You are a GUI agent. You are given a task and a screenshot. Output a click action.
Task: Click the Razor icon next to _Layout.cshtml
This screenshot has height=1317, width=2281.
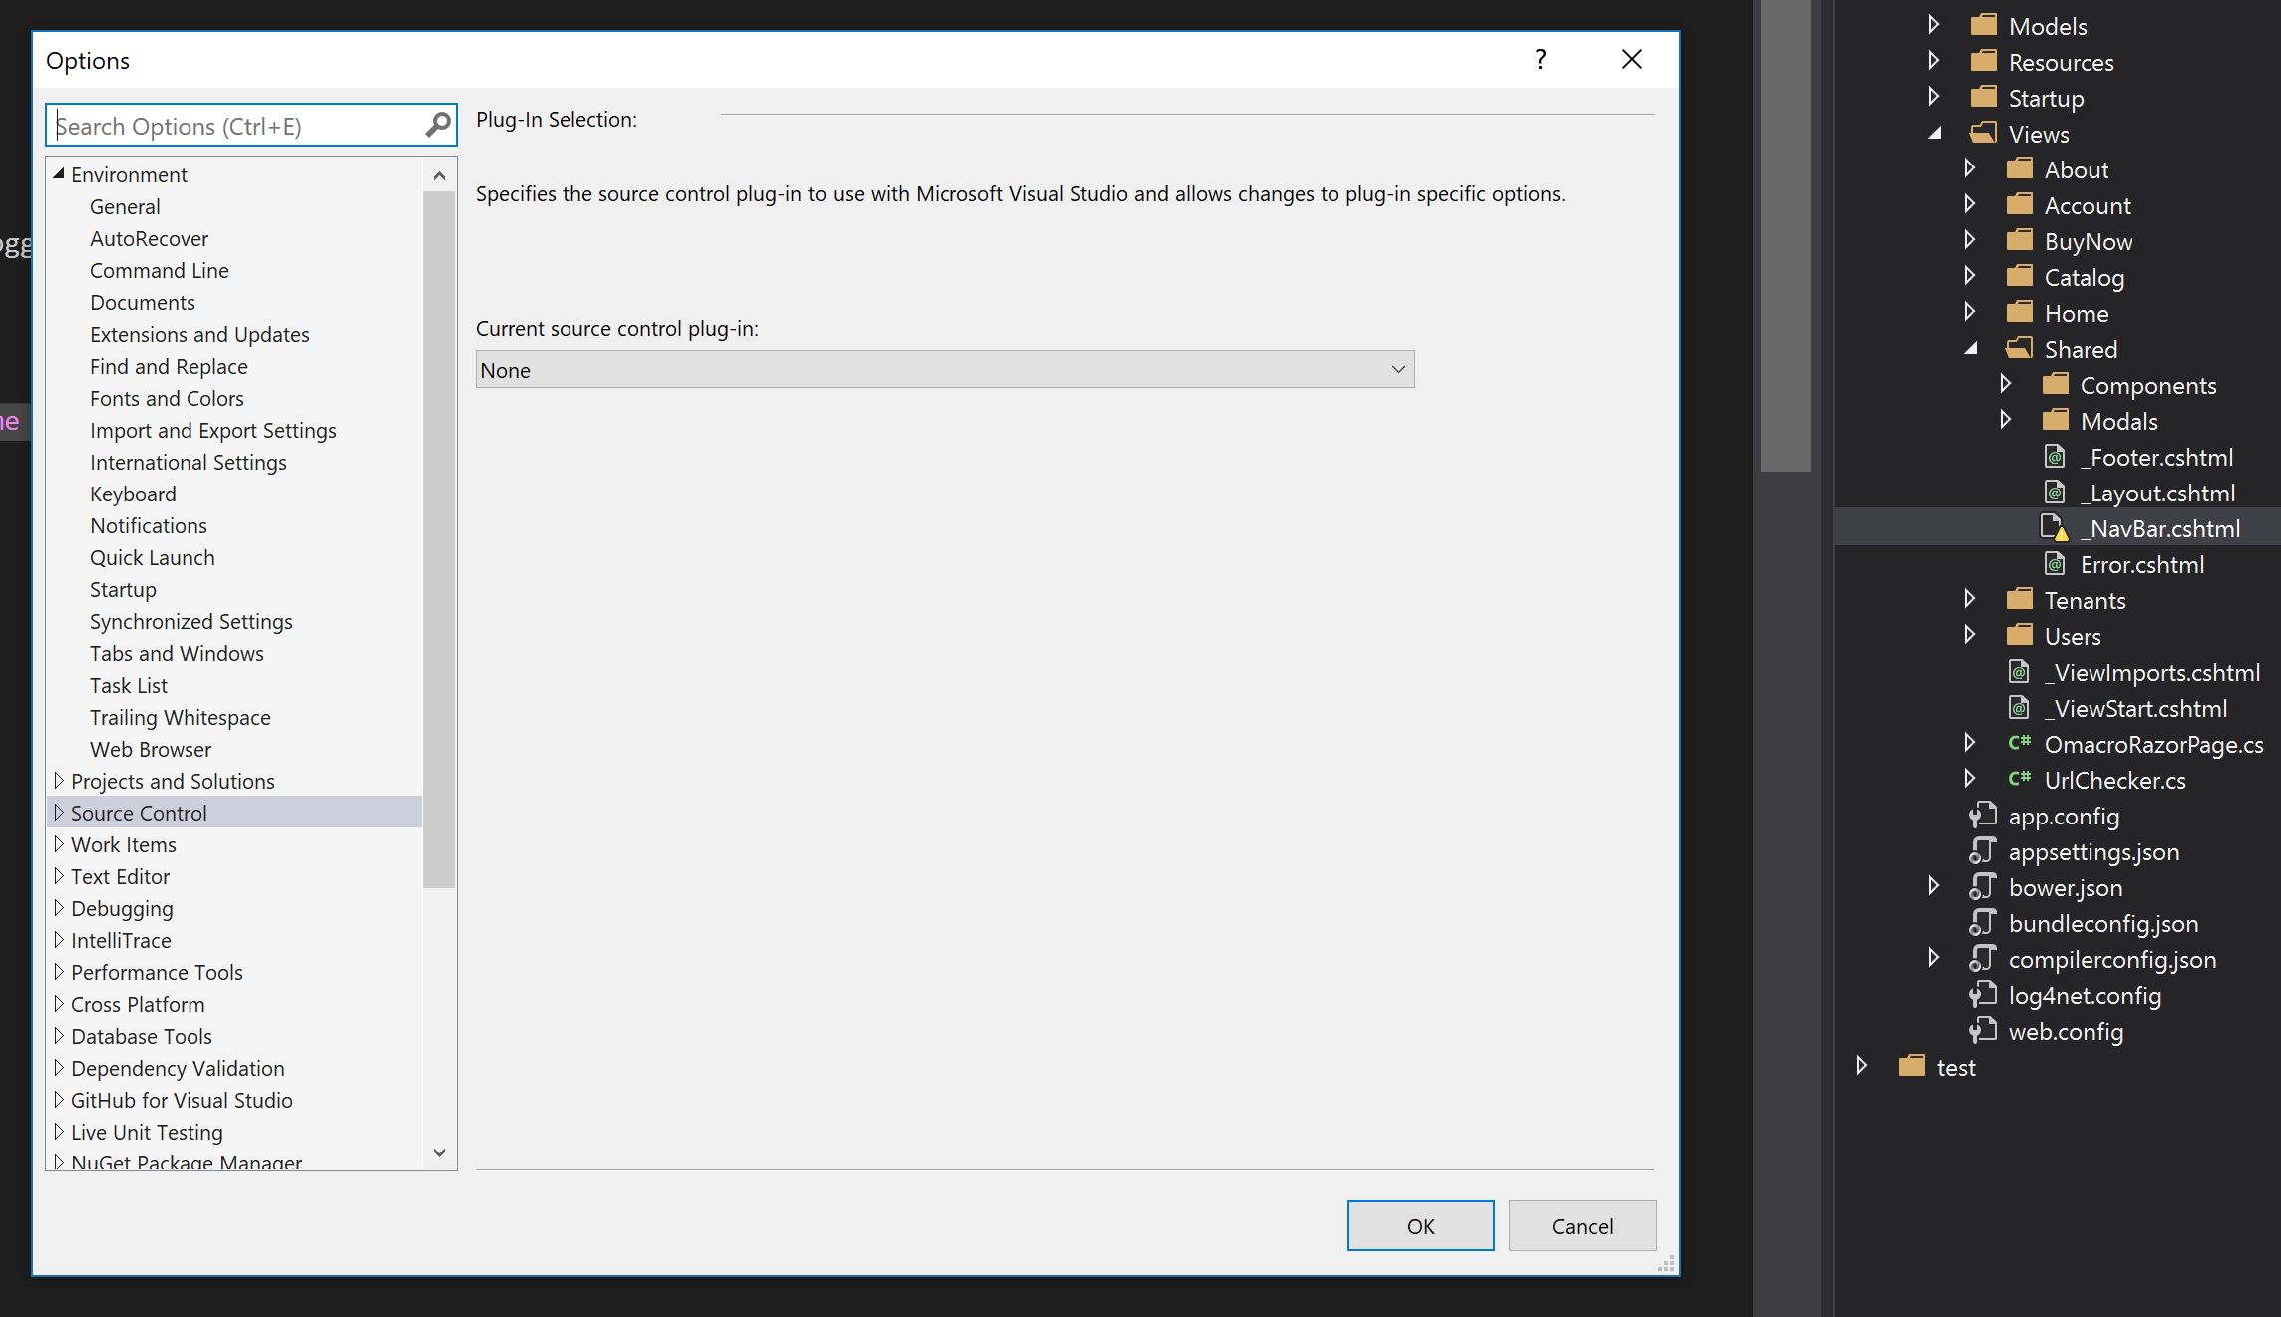(x=2056, y=493)
